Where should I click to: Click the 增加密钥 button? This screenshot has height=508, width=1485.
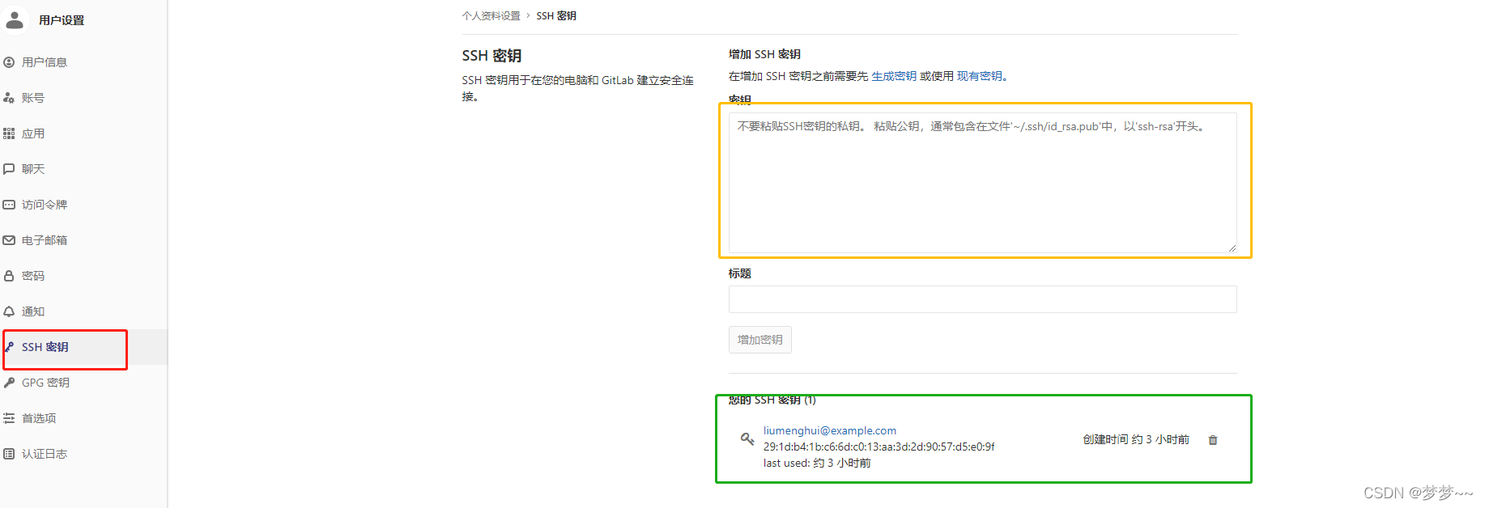(760, 340)
